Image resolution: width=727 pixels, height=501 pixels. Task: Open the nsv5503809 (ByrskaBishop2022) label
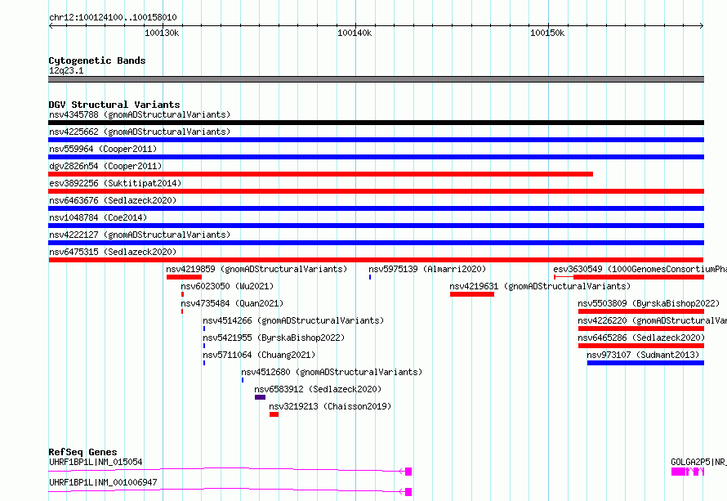[x=649, y=303]
